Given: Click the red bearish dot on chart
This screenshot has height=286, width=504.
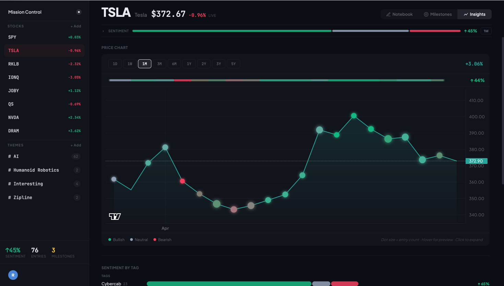Looking at the screenshot, I should coord(182,181).
